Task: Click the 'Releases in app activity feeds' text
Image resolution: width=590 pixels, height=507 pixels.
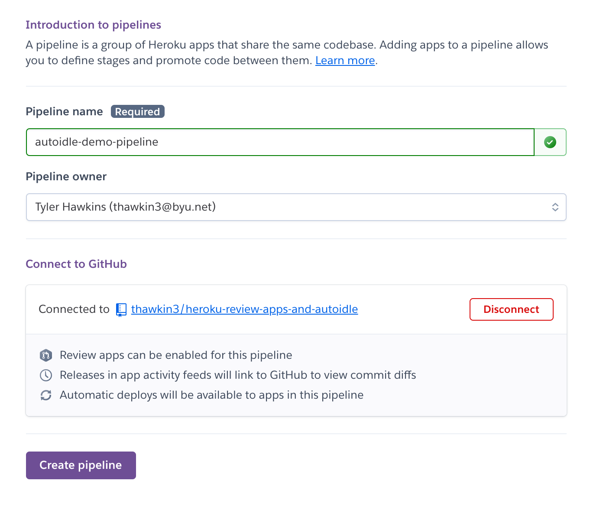Action: pyautogui.click(x=238, y=375)
